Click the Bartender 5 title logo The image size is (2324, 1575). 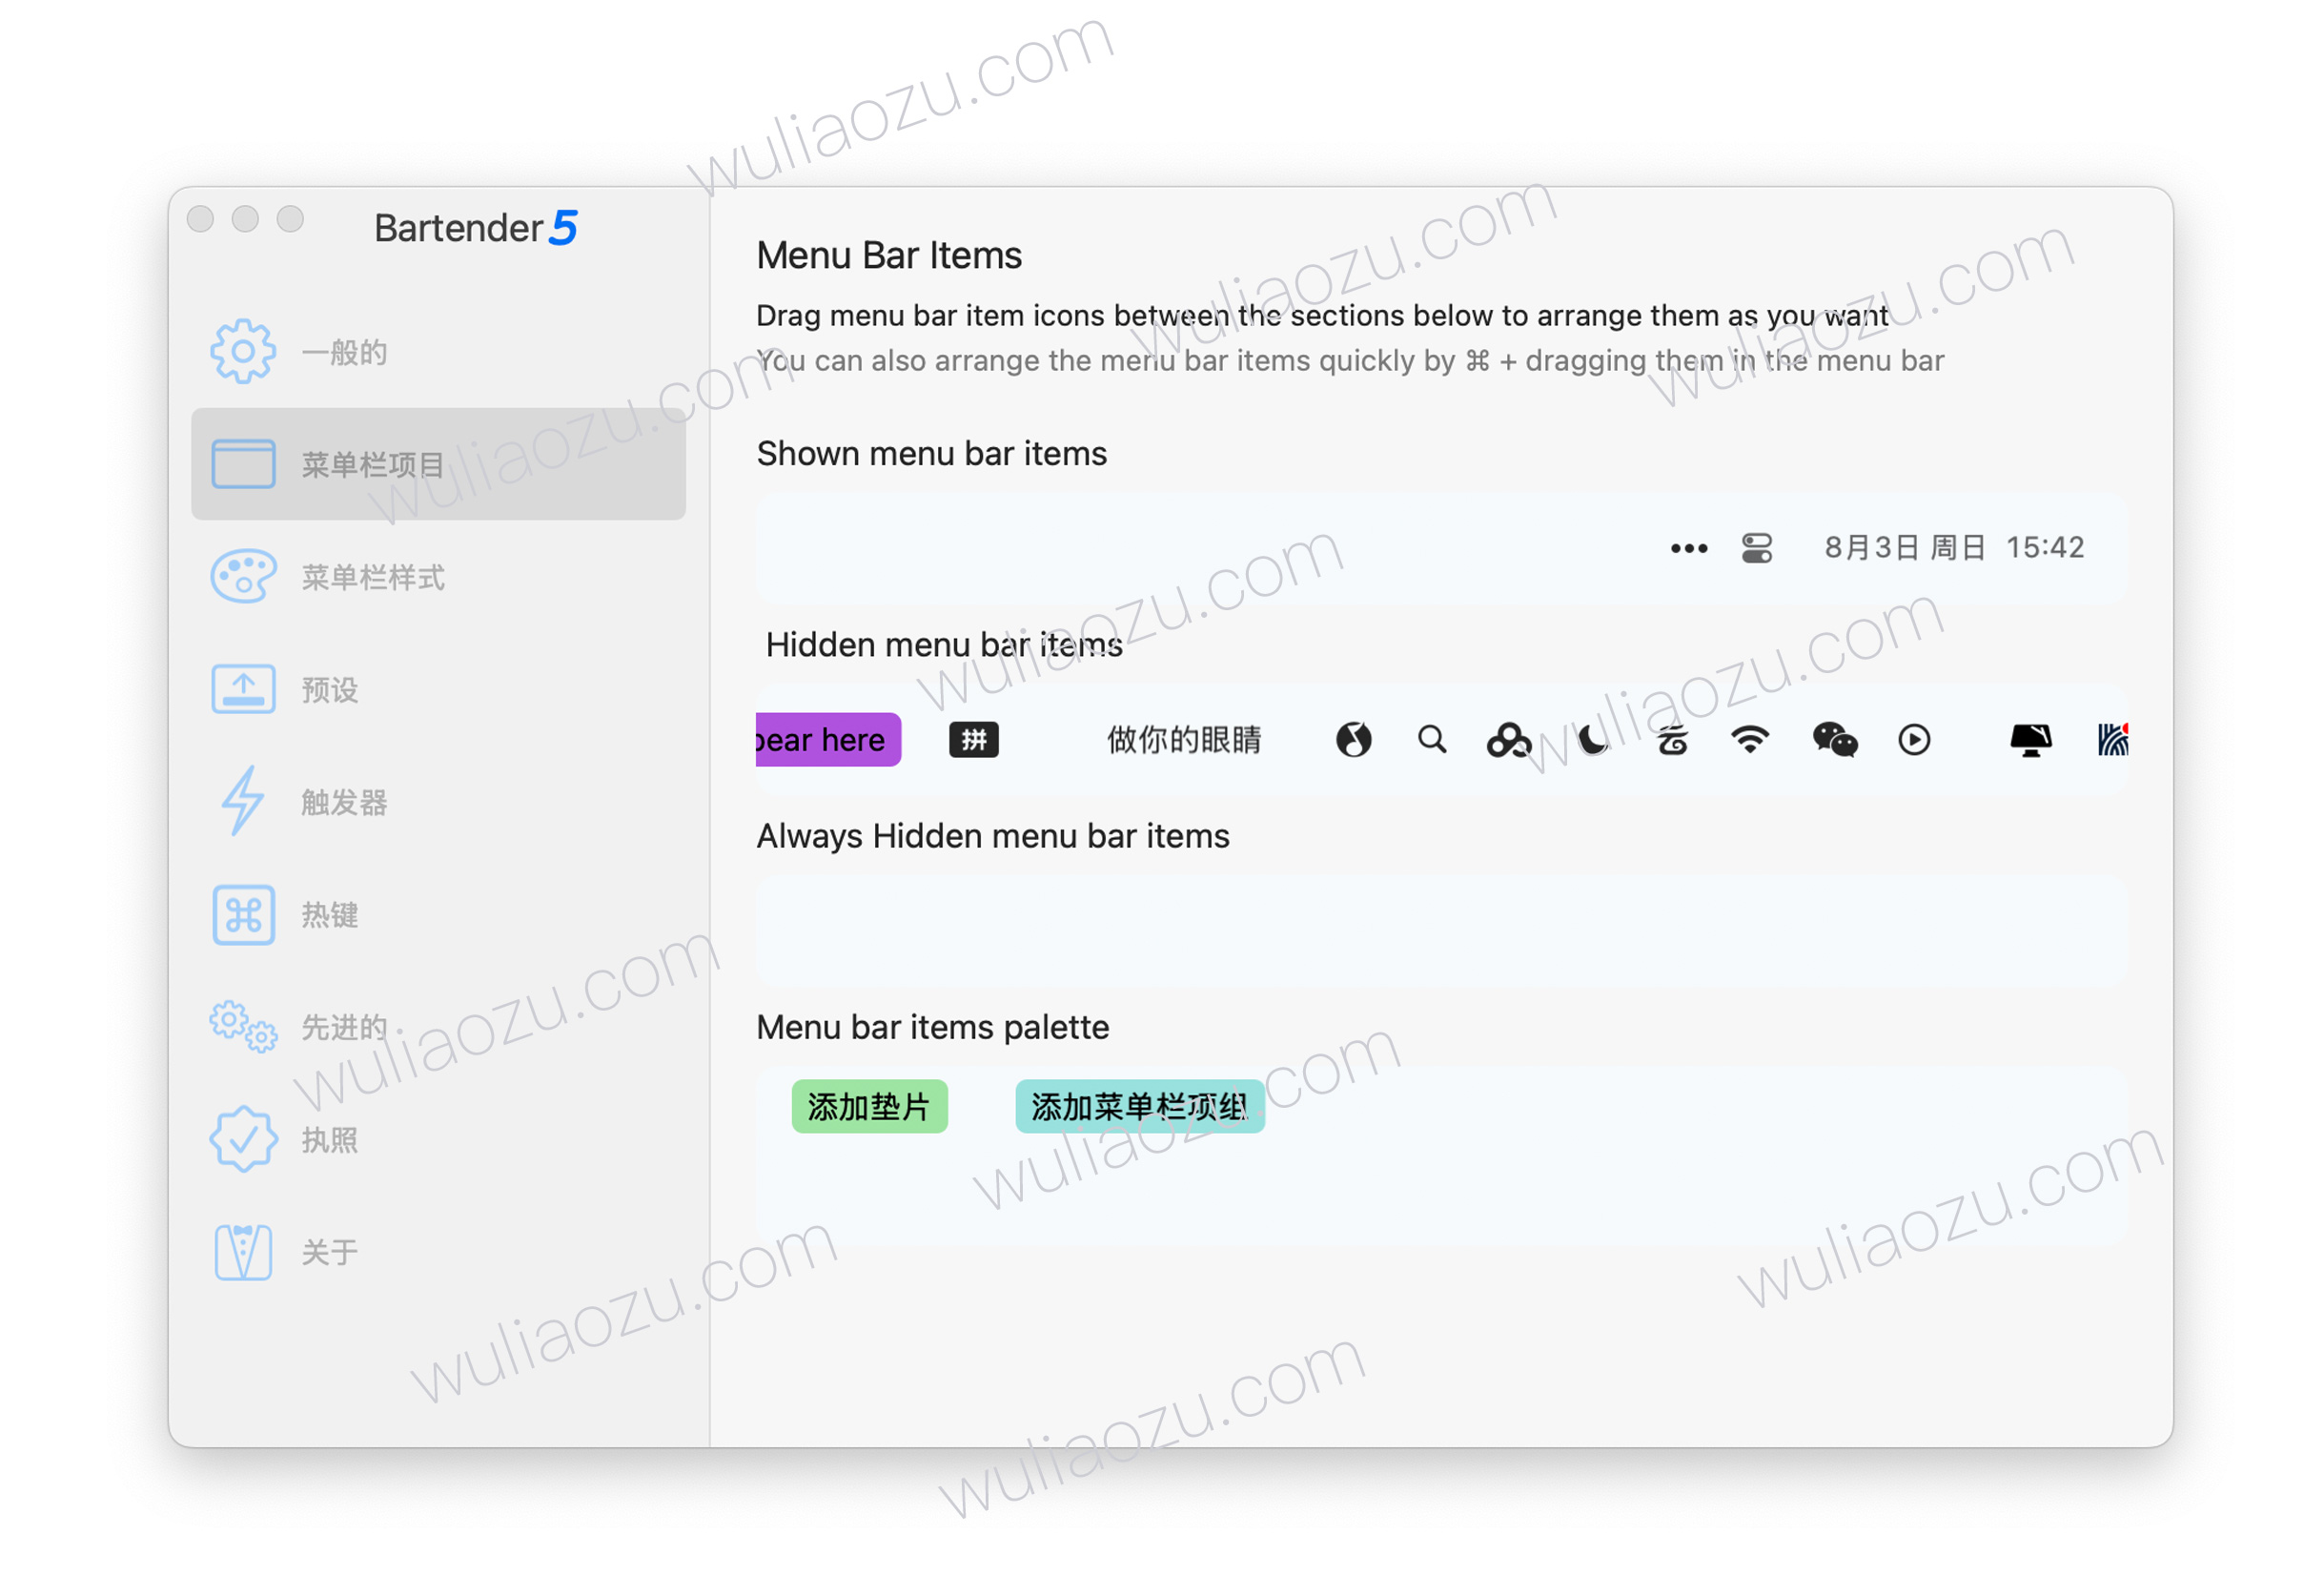point(476,228)
